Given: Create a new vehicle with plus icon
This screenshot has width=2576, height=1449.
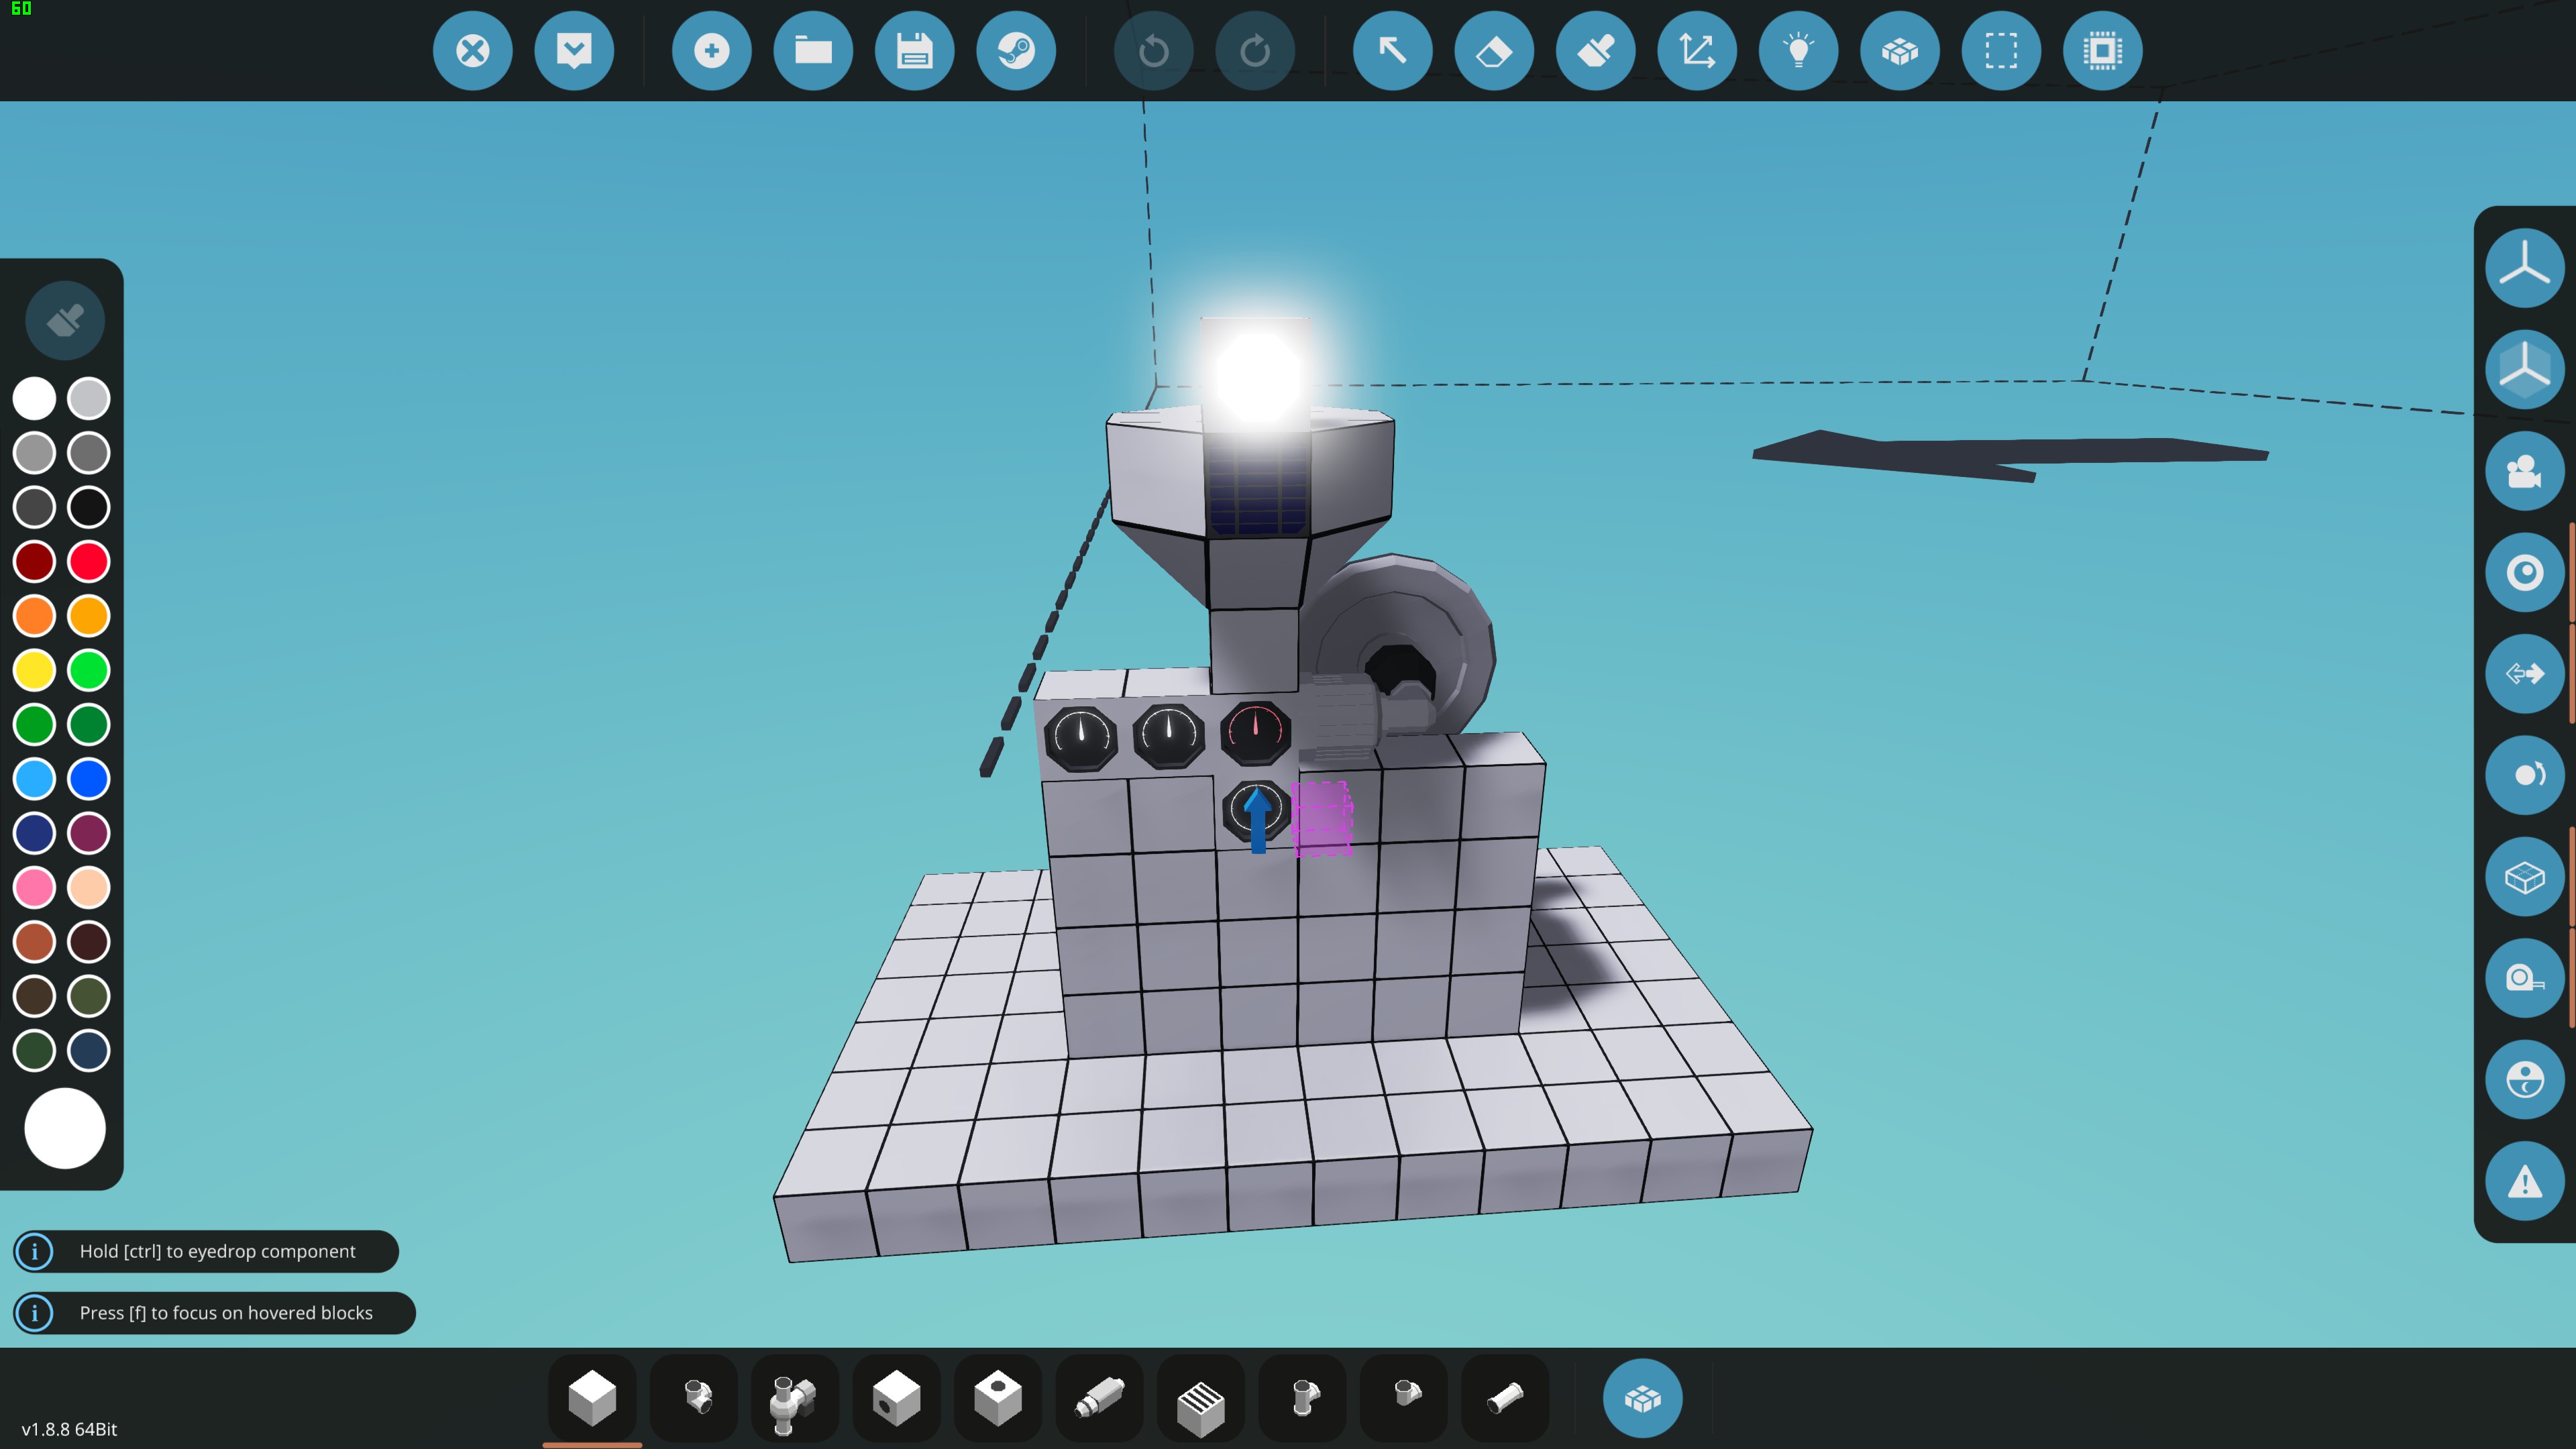Looking at the screenshot, I should 711,51.
